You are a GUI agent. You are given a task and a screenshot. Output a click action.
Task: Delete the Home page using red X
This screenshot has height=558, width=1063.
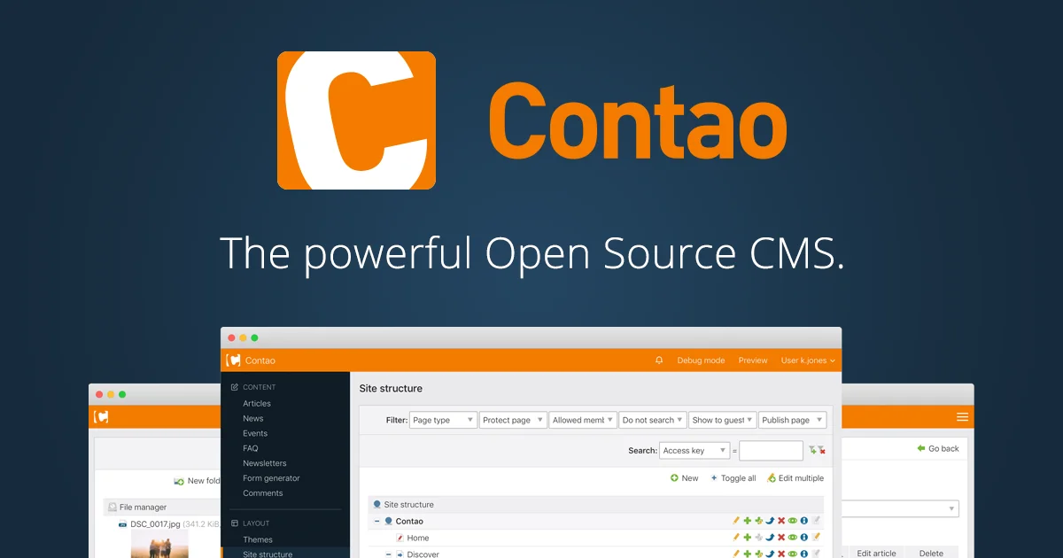pos(781,537)
